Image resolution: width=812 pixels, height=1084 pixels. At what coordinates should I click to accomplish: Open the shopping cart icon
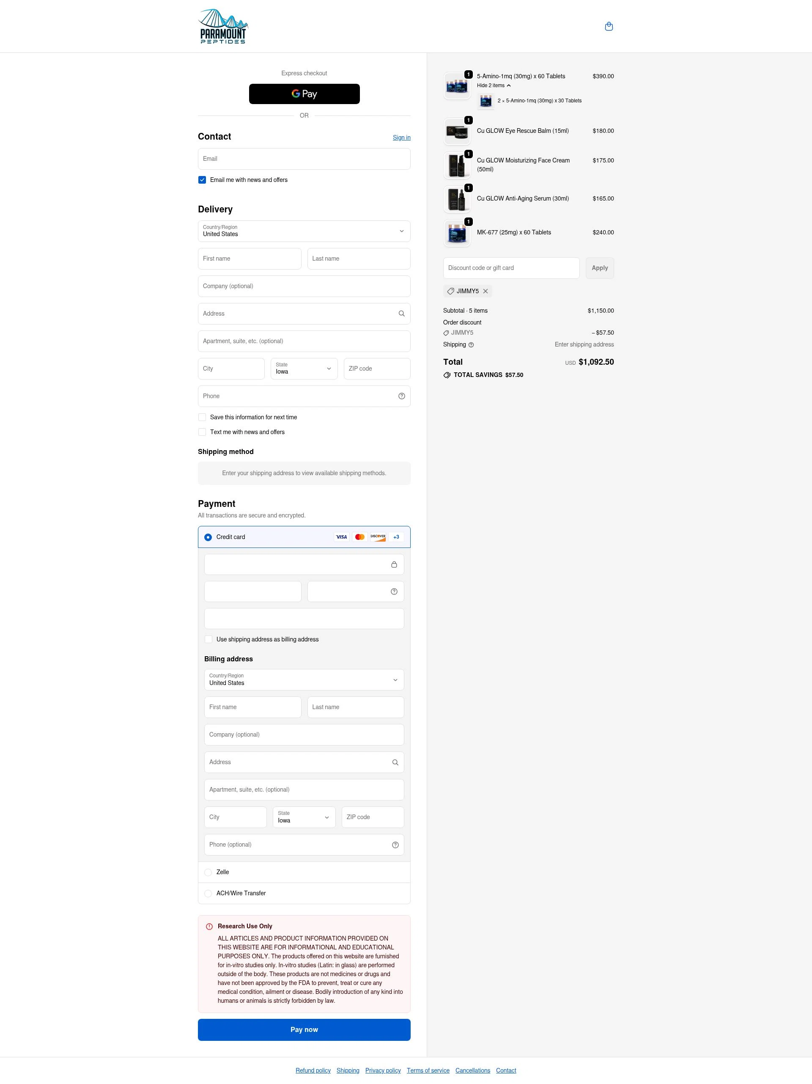[609, 26]
